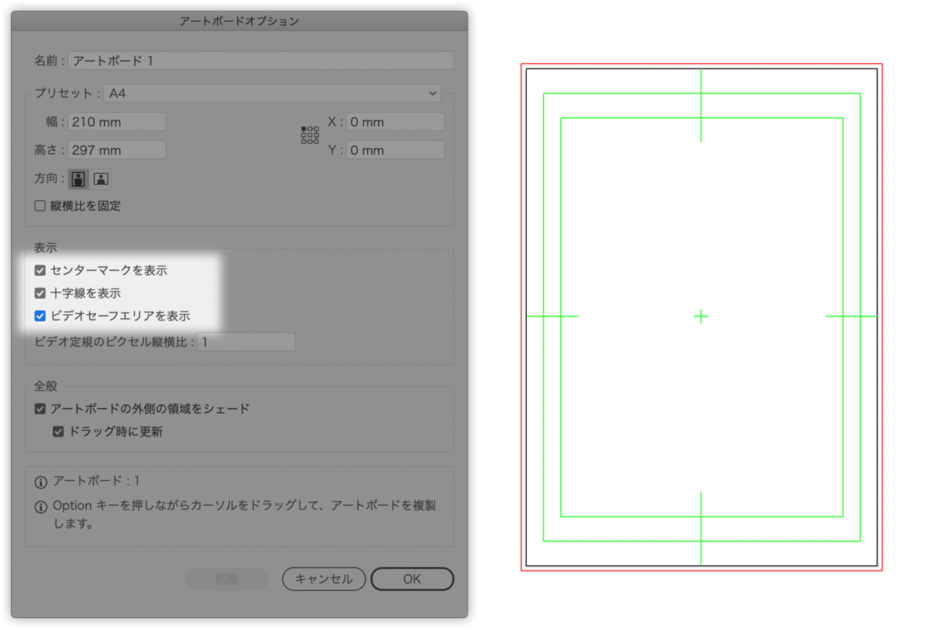Click the bottom-right anchor in the reference point grid

click(x=316, y=141)
